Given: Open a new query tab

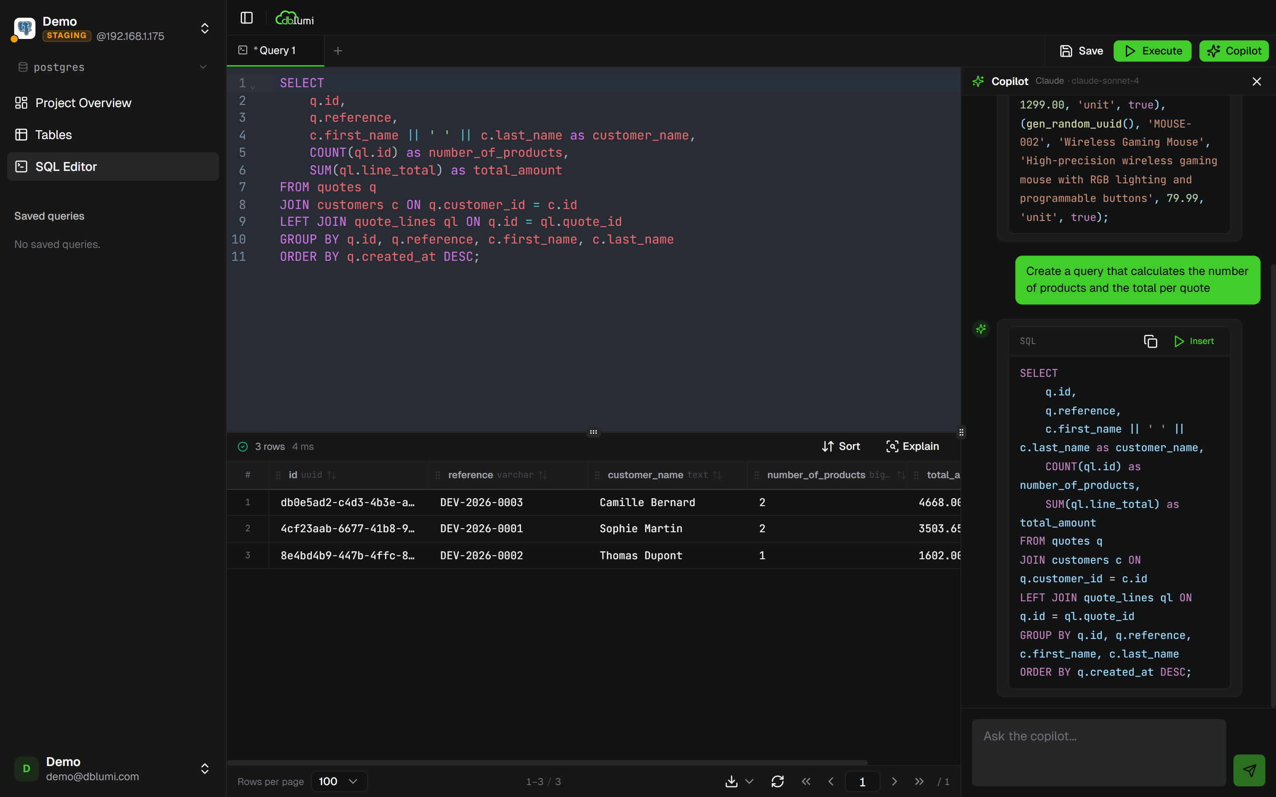Looking at the screenshot, I should pyautogui.click(x=338, y=50).
